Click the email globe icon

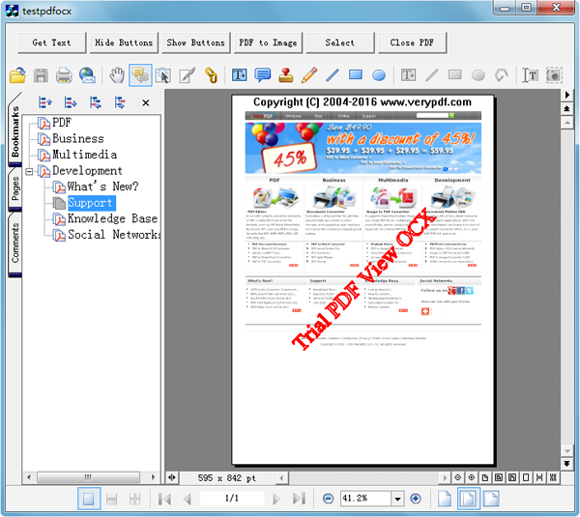coord(87,75)
